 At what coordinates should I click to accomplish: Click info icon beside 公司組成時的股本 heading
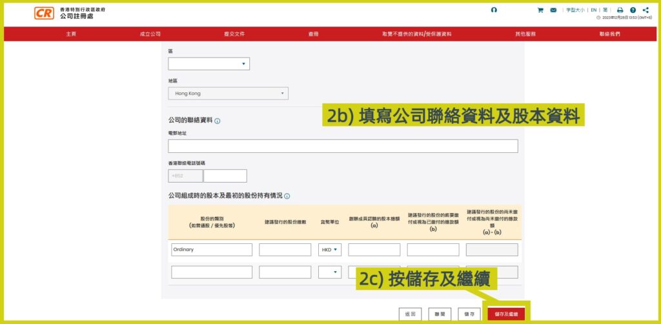tap(287, 196)
